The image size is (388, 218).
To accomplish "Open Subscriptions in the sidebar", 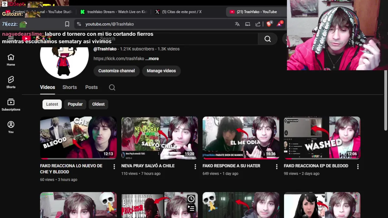I will coord(11,105).
